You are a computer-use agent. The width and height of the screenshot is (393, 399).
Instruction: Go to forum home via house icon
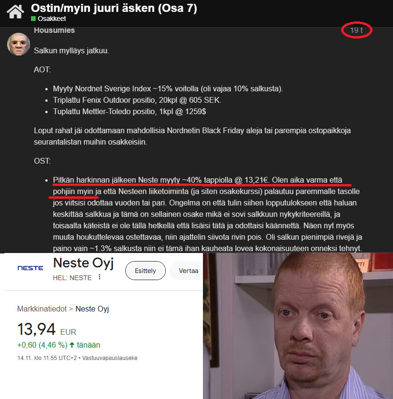(x=15, y=12)
